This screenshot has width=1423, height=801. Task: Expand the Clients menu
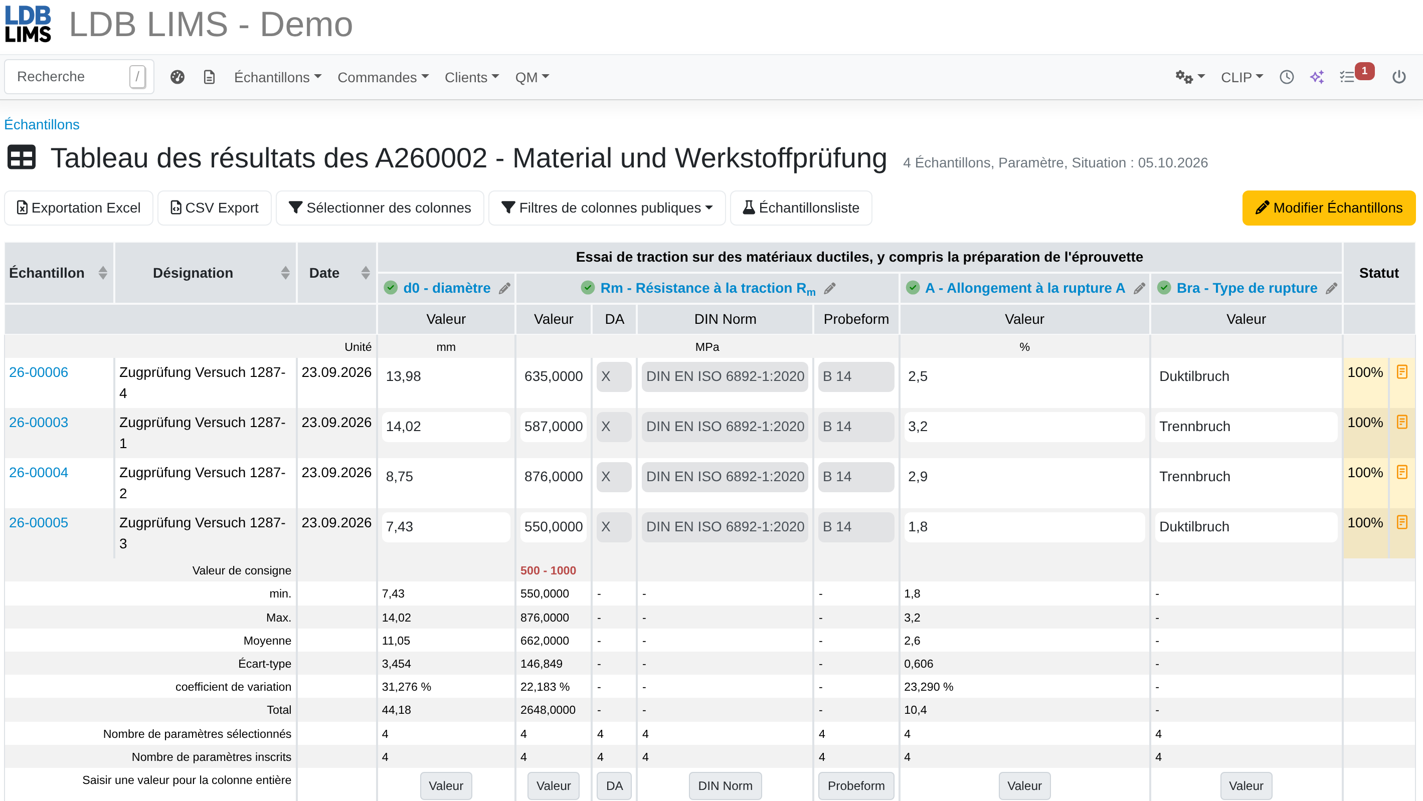pyautogui.click(x=472, y=77)
